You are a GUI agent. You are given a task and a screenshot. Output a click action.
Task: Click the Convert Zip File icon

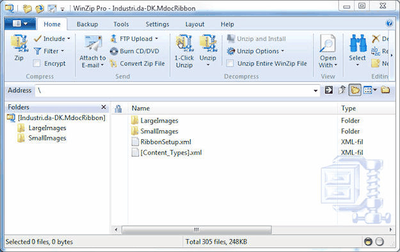click(x=113, y=63)
